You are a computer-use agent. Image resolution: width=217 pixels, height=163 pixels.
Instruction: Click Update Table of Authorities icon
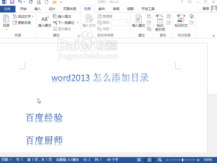[192, 23]
